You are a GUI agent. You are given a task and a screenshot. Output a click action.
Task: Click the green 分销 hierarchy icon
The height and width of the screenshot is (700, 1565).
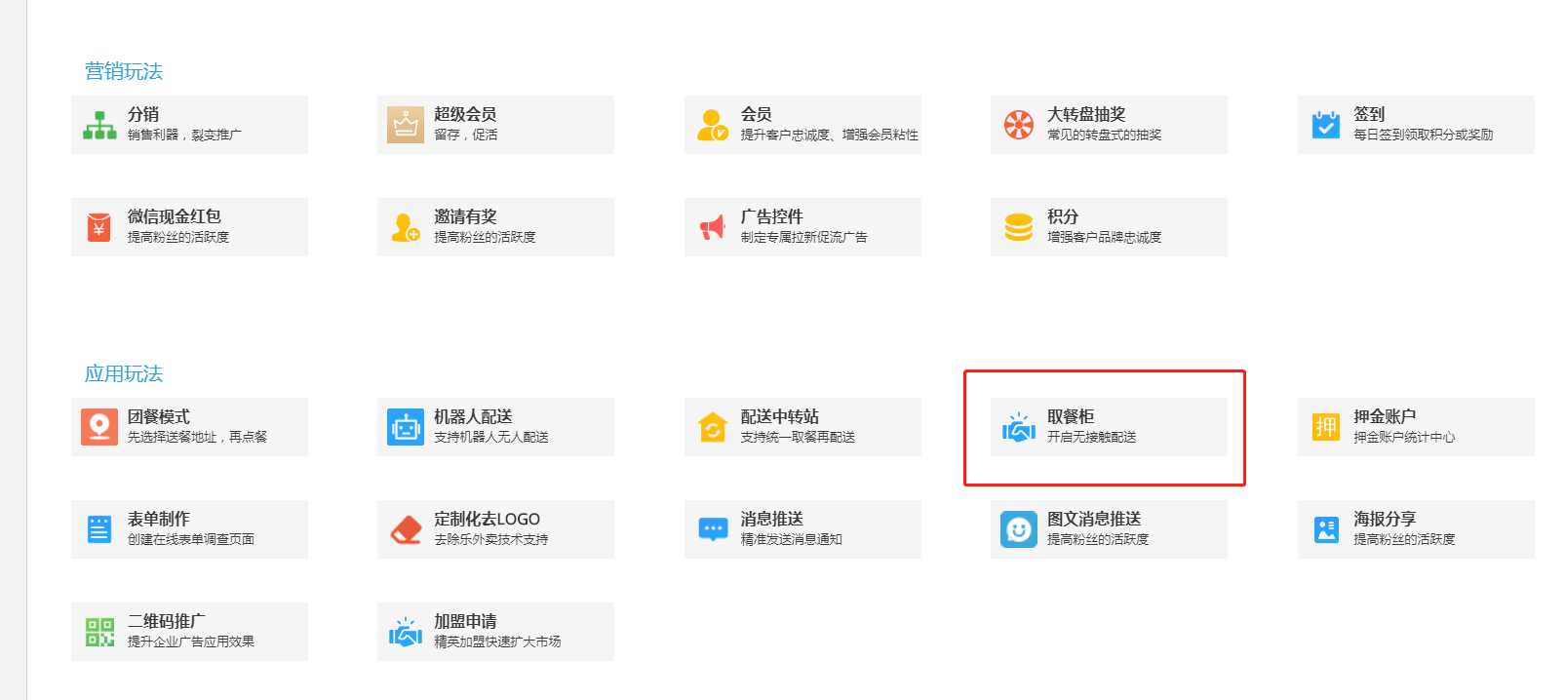[99, 125]
